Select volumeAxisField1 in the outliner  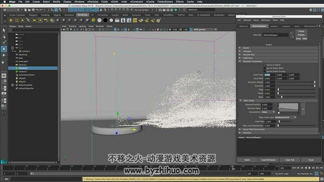[x=27, y=75]
